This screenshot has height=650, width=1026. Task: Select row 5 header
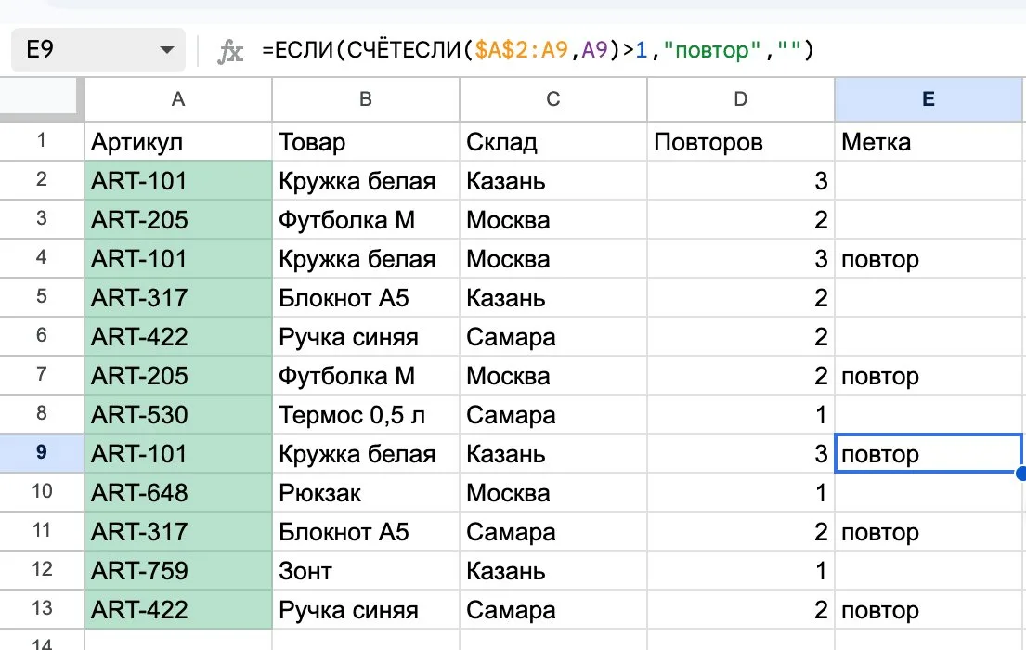(42, 297)
